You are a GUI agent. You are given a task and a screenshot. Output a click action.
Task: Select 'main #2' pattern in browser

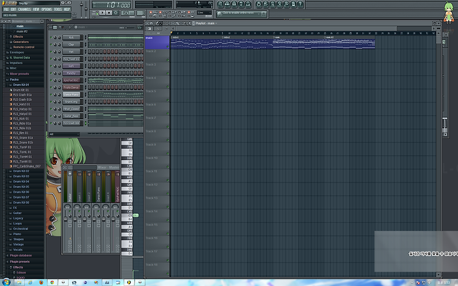click(x=21, y=31)
